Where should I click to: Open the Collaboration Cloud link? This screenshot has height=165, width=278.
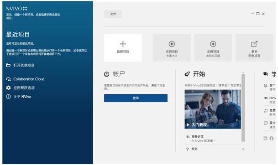(x=29, y=79)
